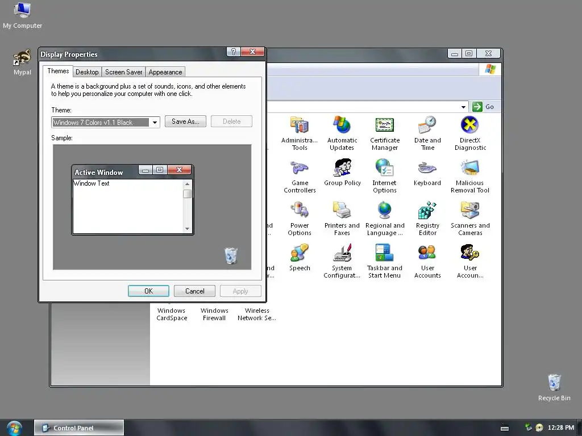582x436 pixels.
Task: Open Scanners and Cameras icon
Action: [470, 219]
